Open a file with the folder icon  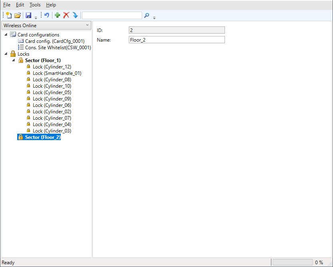pyautogui.click(x=18, y=15)
